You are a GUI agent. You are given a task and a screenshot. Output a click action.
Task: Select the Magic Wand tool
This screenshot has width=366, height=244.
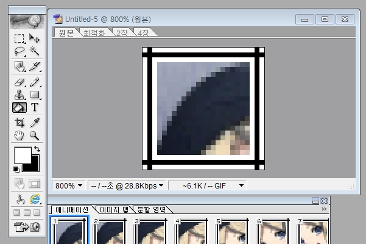(x=35, y=51)
